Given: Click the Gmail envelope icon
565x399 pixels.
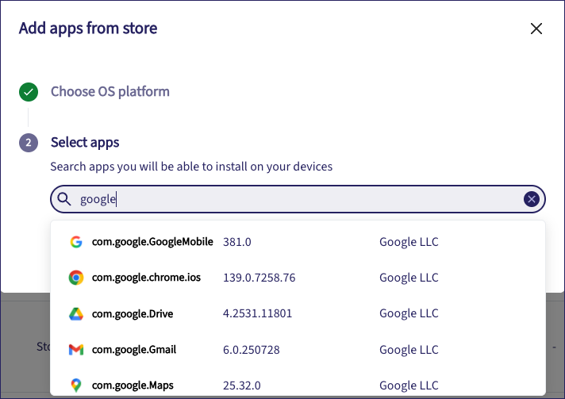Looking at the screenshot, I should coord(76,350).
